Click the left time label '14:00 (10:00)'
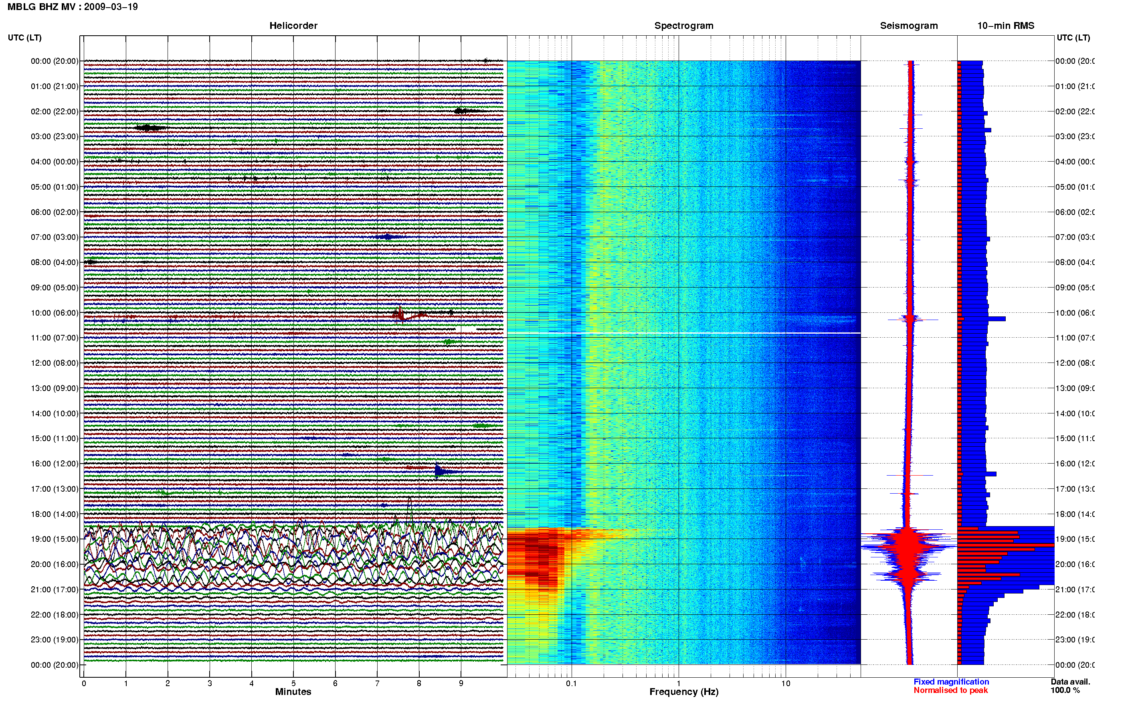Image resolution: width=1140 pixels, height=713 pixels. point(55,413)
